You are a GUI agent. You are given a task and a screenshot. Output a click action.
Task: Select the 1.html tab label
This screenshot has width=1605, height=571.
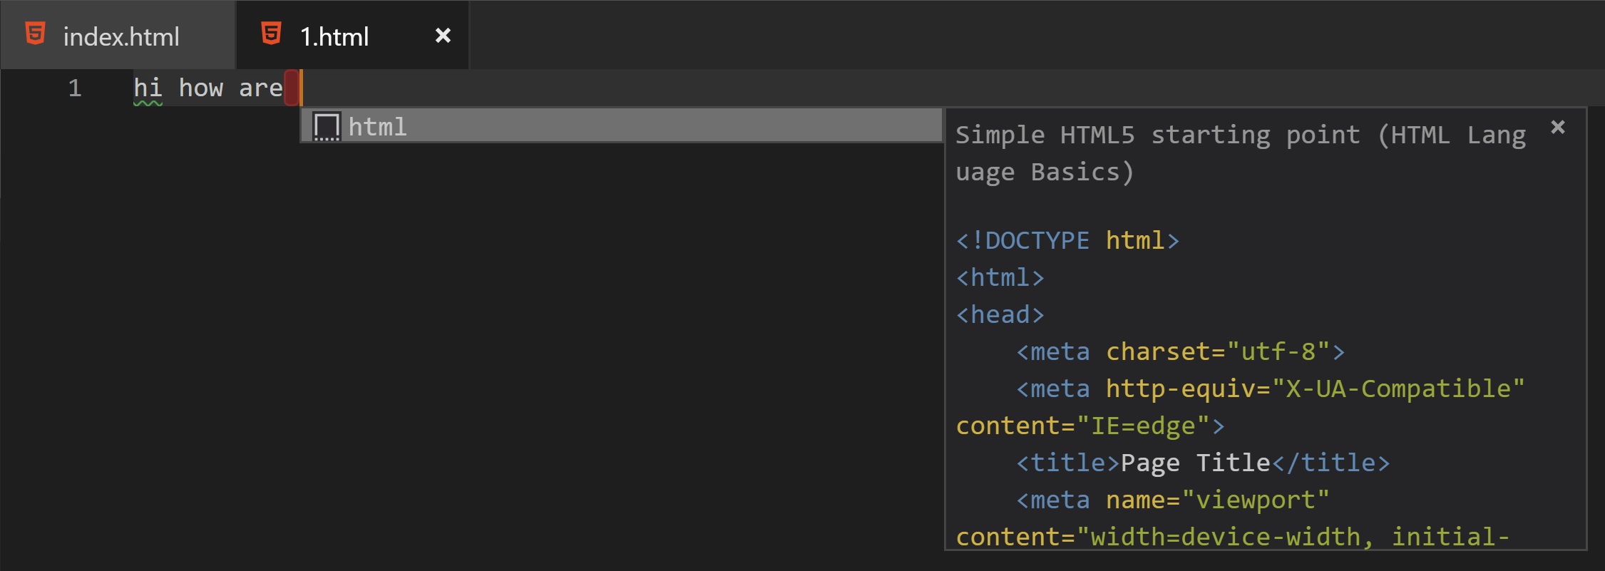334,36
